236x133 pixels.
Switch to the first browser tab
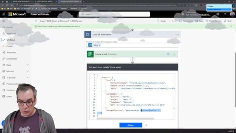pyautogui.click(x=21, y=1)
